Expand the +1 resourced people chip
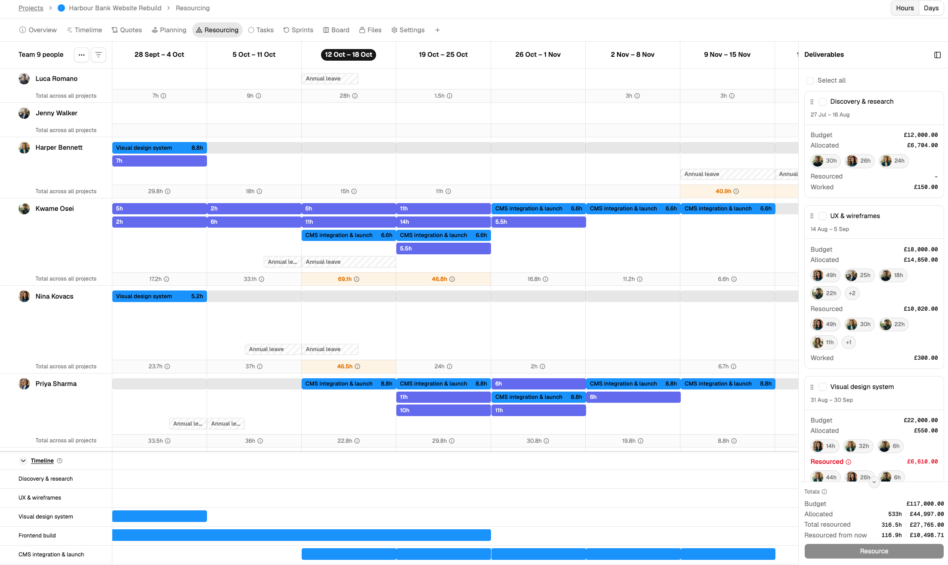Image resolution: width=948 pixels, height=565 pixels. 849,343
